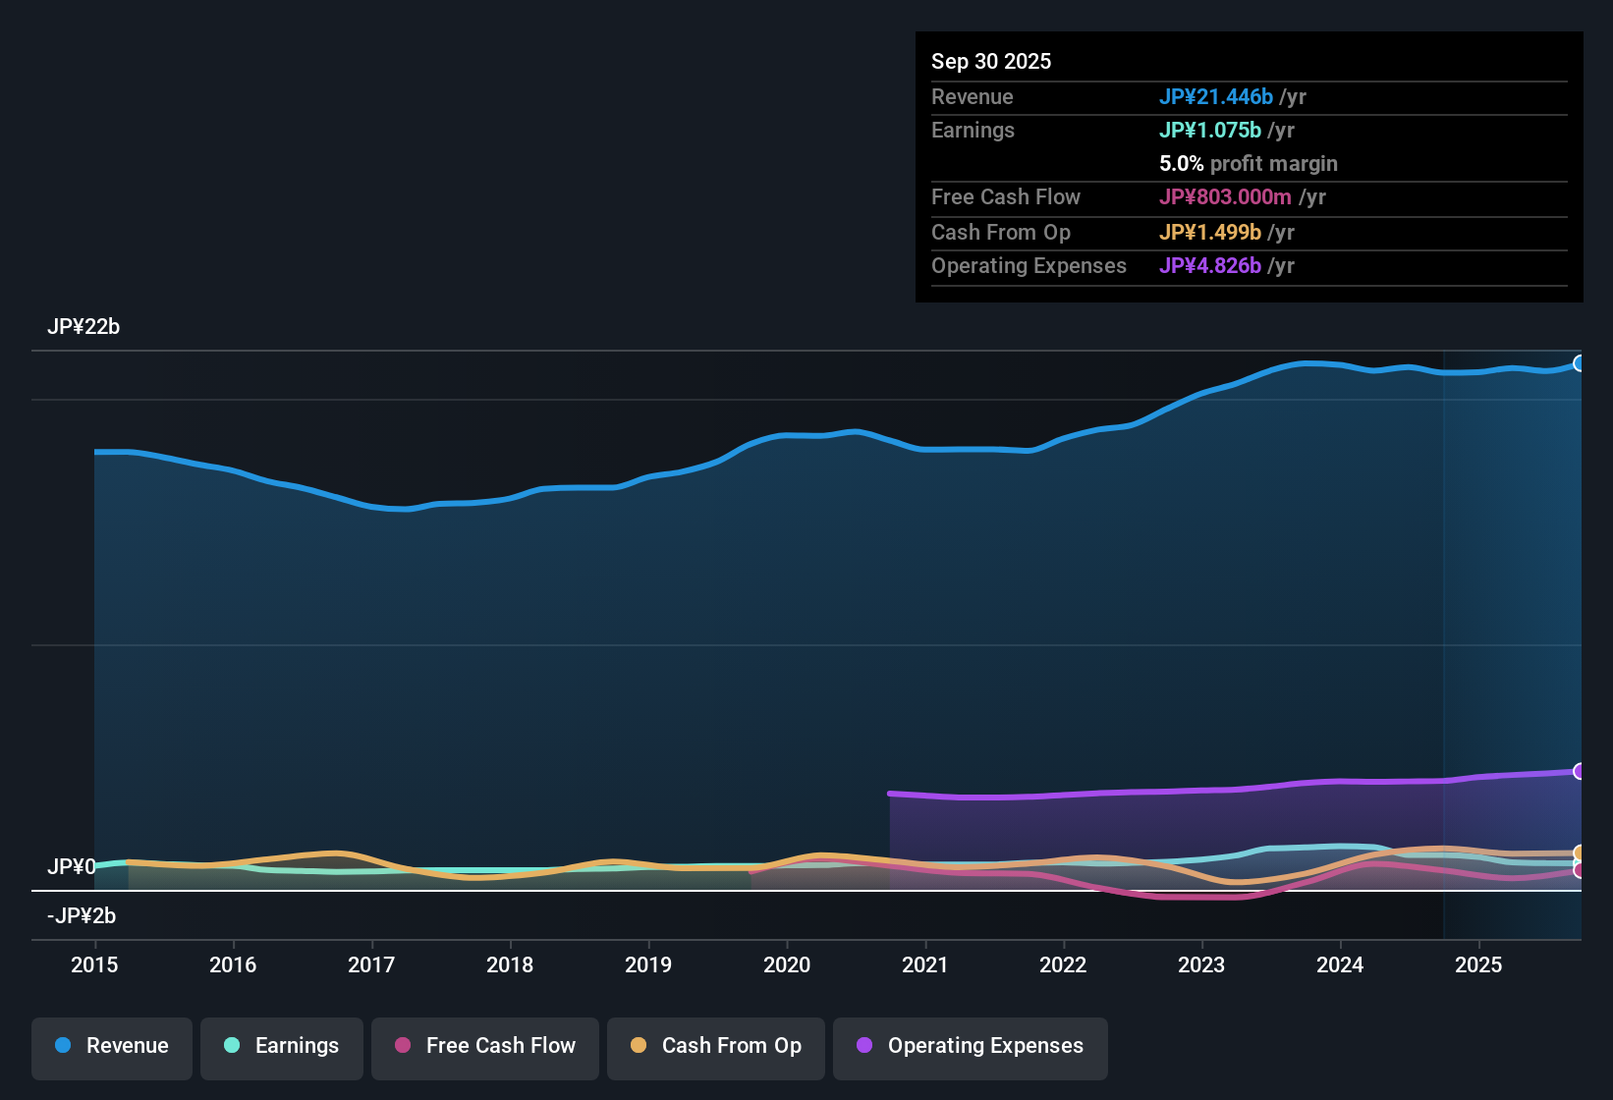Click the purple Operating Expenses legend dot
The height and width of the screenshot is (1100, 1613).
point(864,1046)
